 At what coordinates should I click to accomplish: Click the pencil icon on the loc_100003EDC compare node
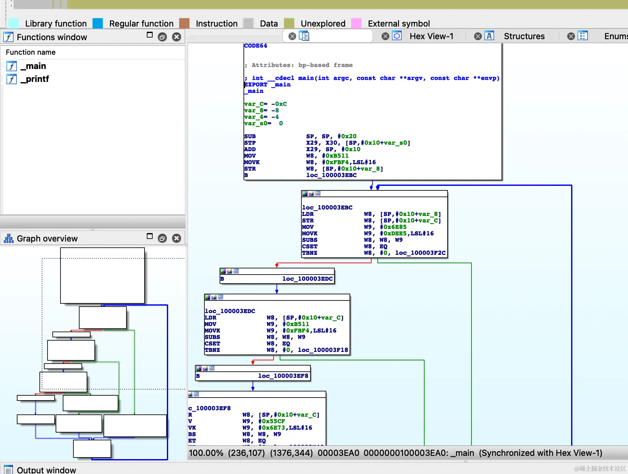tap(214, 297)
